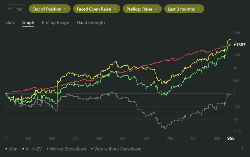Image resolution: width=250 pixels, height=157 pixels.
Task: Select the Graph tab
Action: [28, 22]
